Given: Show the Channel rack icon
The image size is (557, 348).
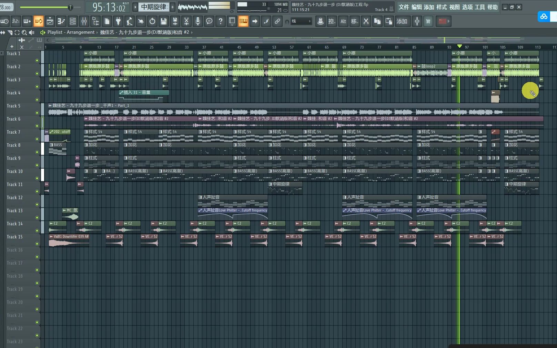Looking at the screenshot, I should (x=73, y=21).
